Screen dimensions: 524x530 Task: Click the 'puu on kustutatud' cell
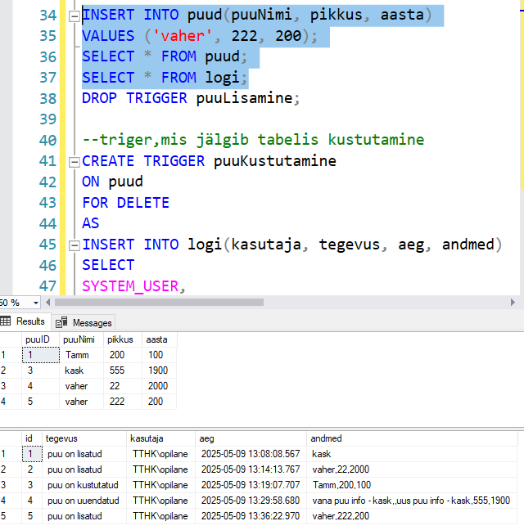tap(84, 484)
